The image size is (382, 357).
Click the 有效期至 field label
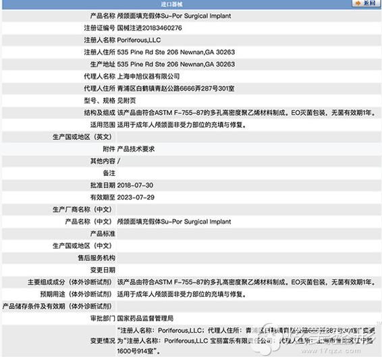pos(103,197)
